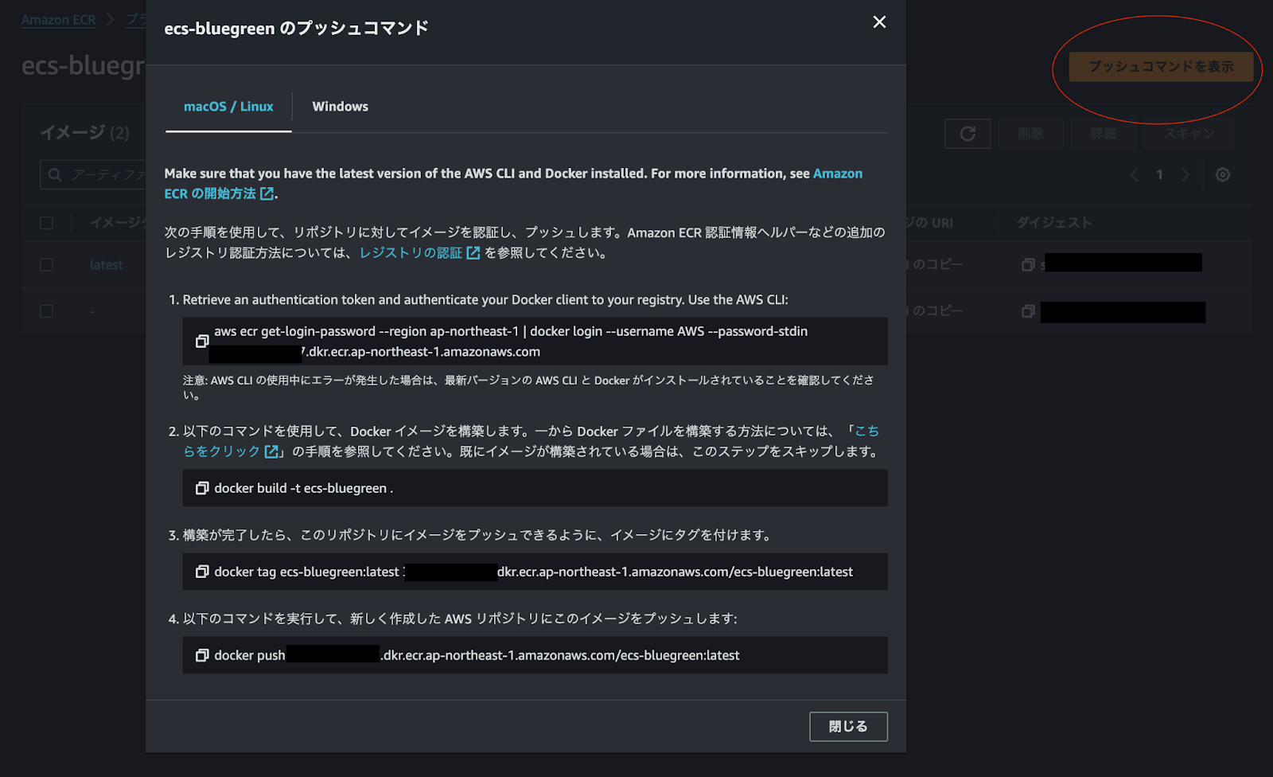Image resolution: width=1273 pixels, height=777 pixels.
Task: Click the 閉じる button
Action: (848, 726)
